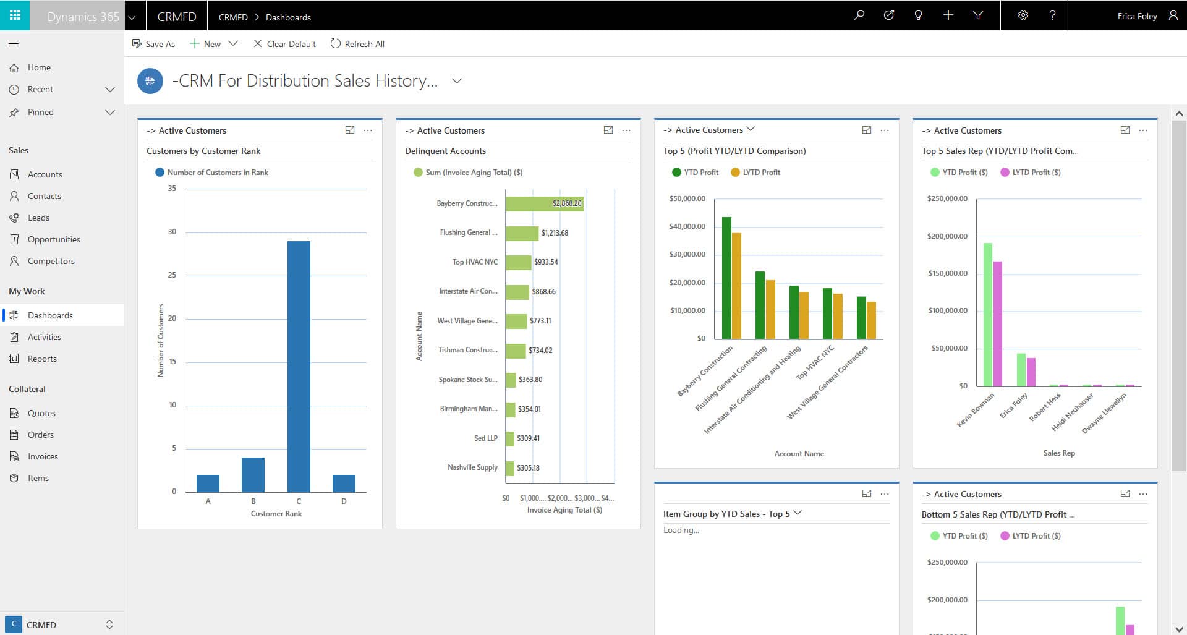This screenshot has height=635, width=1187.
Task: Collapse the sidebar with hamburger icon
Action: [x=14, y=44]
